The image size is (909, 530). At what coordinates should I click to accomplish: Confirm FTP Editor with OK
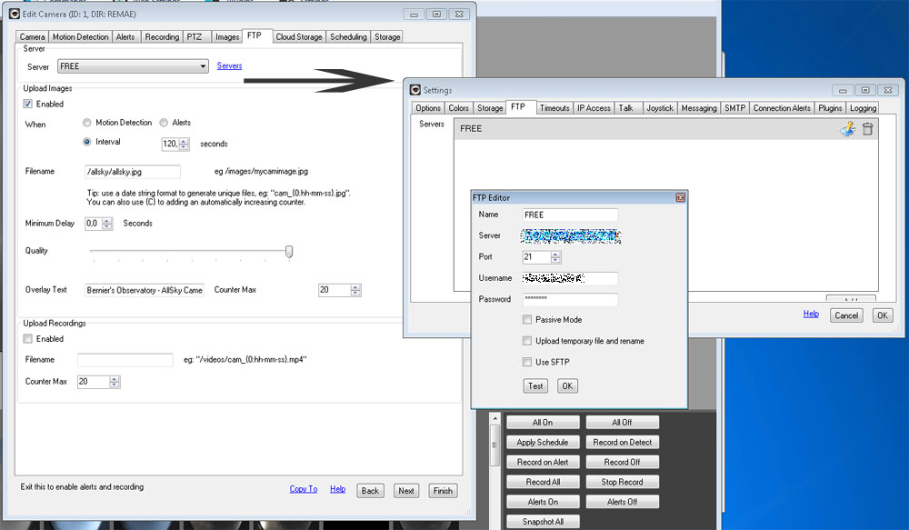pos(567,385)
